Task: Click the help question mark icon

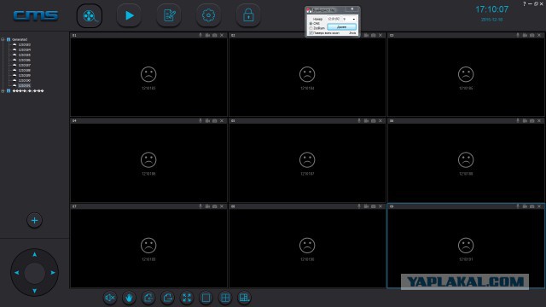Action: click(524, 3)
